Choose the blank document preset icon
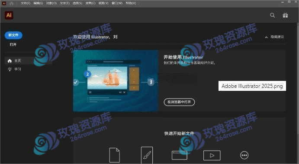 [x=115, y=155]
